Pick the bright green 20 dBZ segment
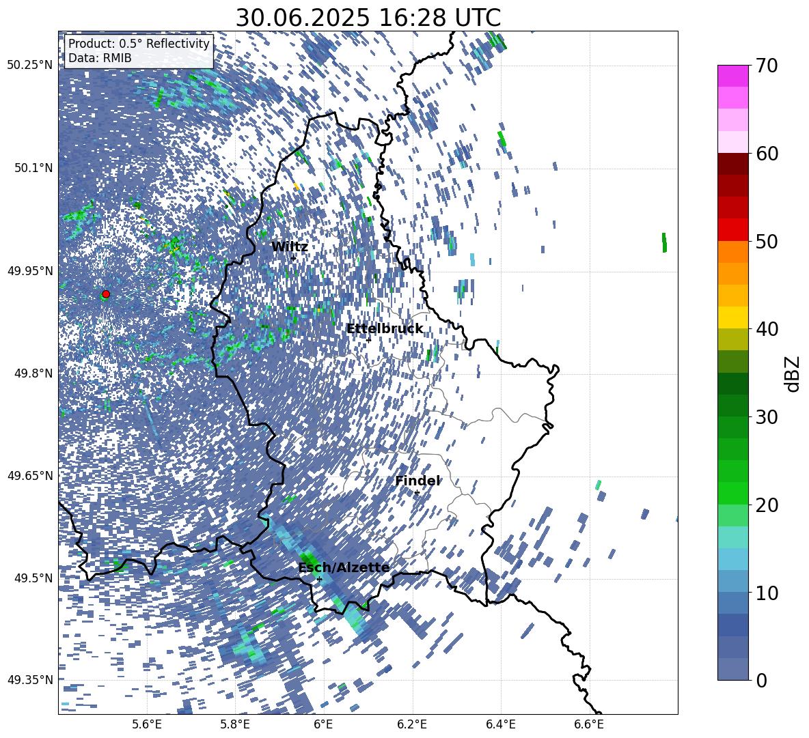The height and width of the screenshot is (738, 809). [732, 493]
